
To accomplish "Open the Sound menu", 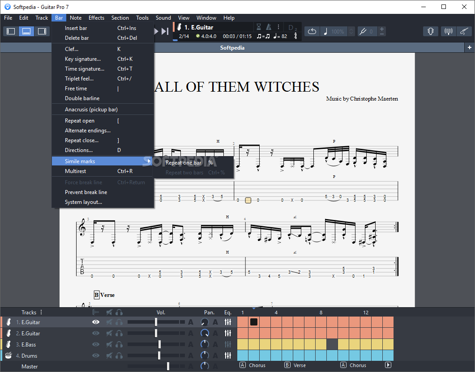I will pyautogui.click(x=163, y=18).
